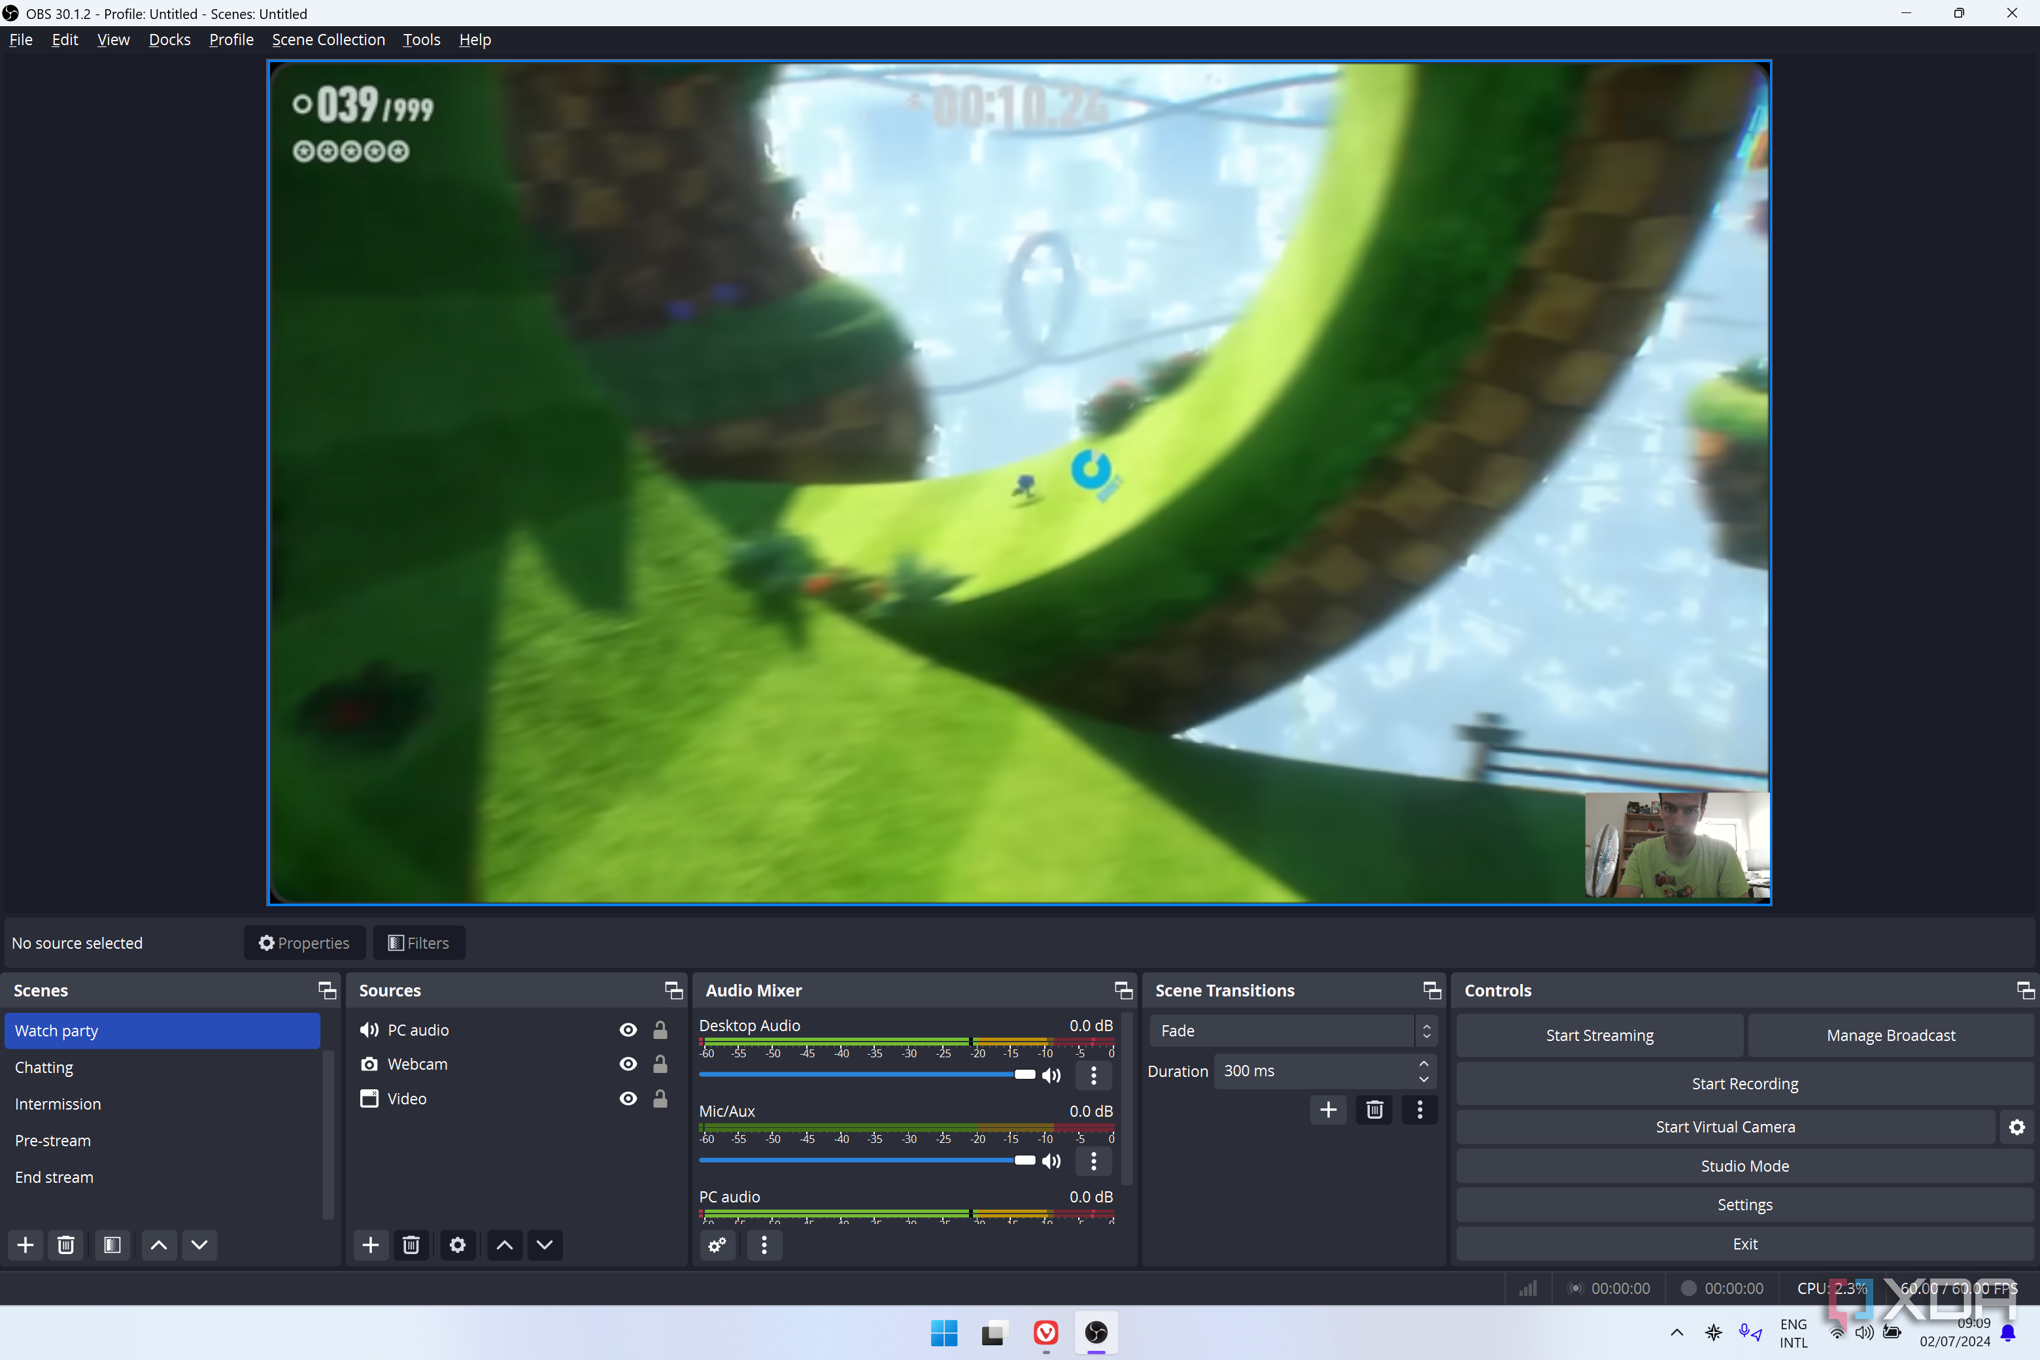Add a new scene with plus icon
This screenshot has height=1360, width=2040.
point(25,1245)
